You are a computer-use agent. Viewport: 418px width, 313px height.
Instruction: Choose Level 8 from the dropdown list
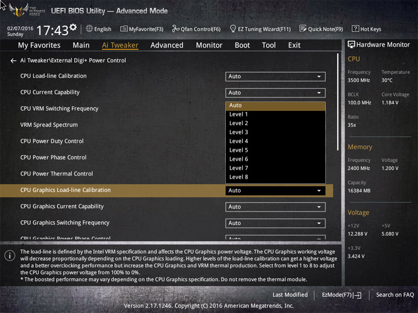tap(275, 177)
